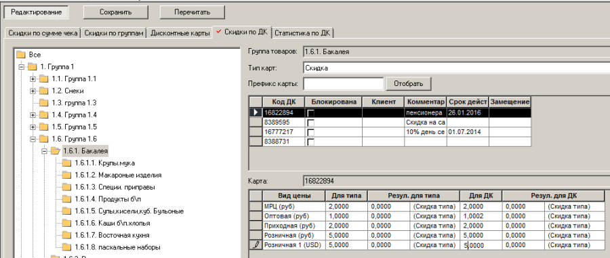Click price row Оптовая (руб)
Viewport: 610px width, 258px height.
click(x=427, y=216)
